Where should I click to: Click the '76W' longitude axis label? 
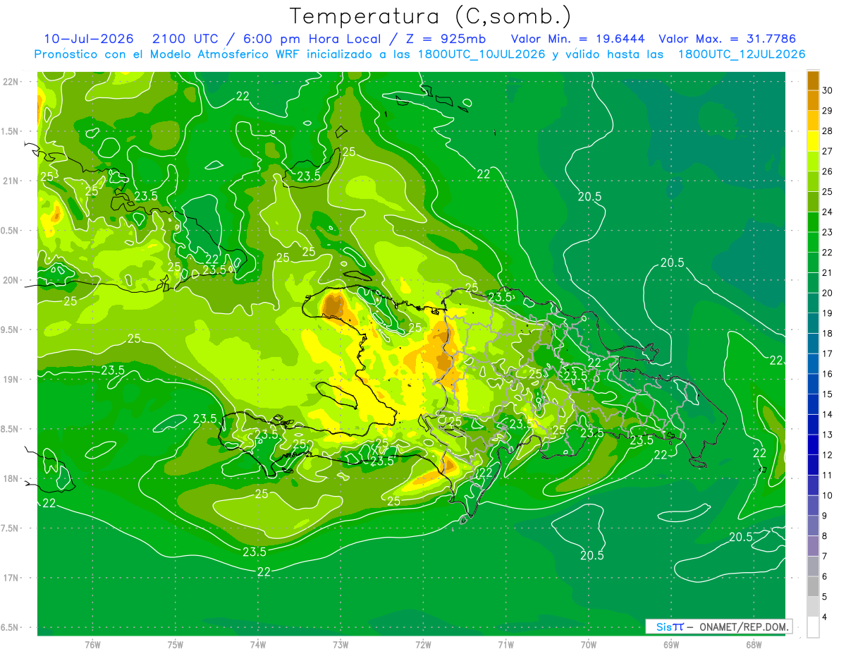coord(92,645)
